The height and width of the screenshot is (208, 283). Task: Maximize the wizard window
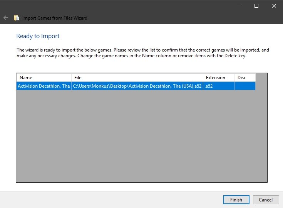(x=256, y=6)
